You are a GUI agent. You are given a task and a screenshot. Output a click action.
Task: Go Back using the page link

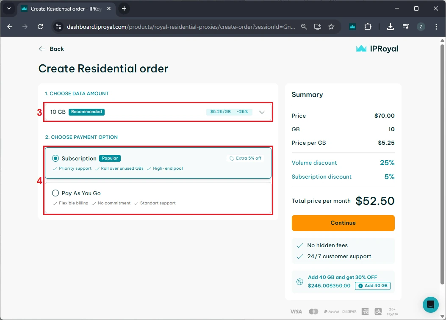[51, 49]
